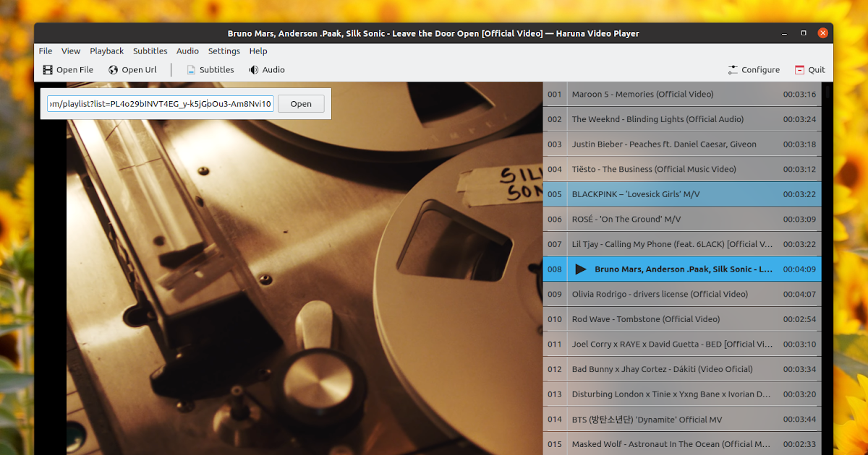Click the red close window icon
Screen dimensions: 868x455
(822, 32)
